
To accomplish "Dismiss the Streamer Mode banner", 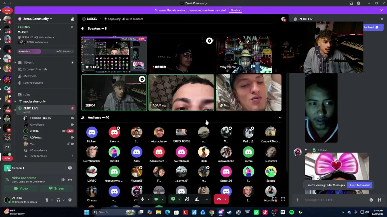I will coord(382,10).
